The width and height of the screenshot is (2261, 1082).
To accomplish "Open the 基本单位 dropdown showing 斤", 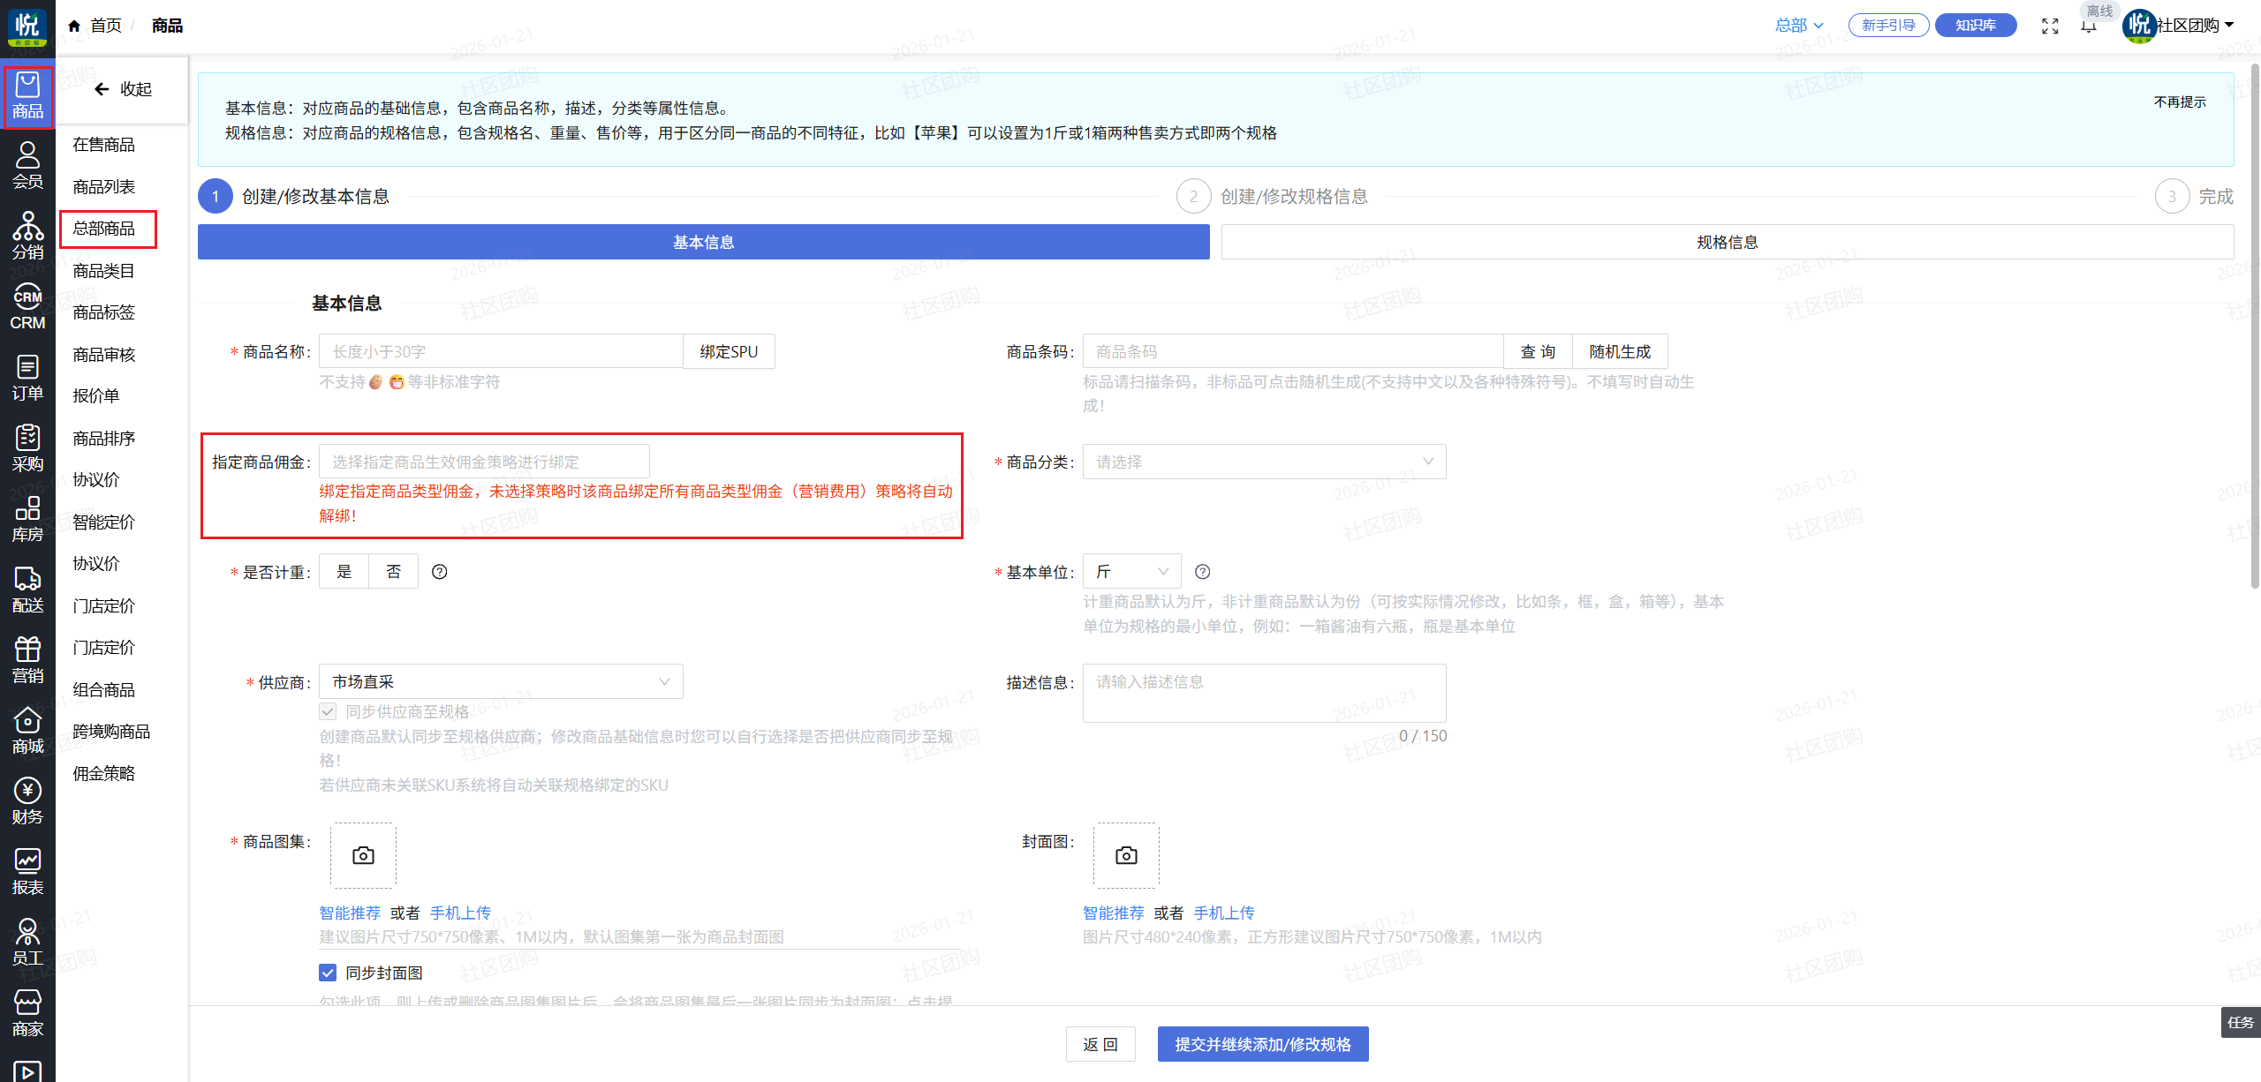I will click(1132, 572).
